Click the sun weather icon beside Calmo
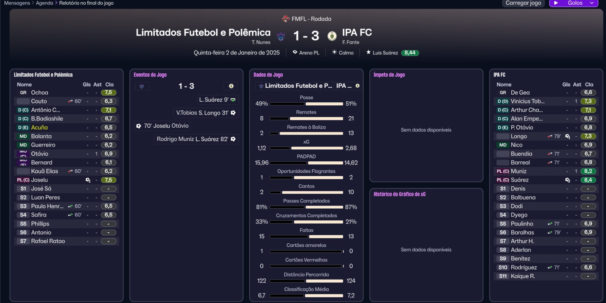This screenshot has height=303, width=606. [x=334, y=53]
